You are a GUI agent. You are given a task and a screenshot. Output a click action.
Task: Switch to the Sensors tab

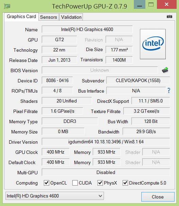coord(49,17)
